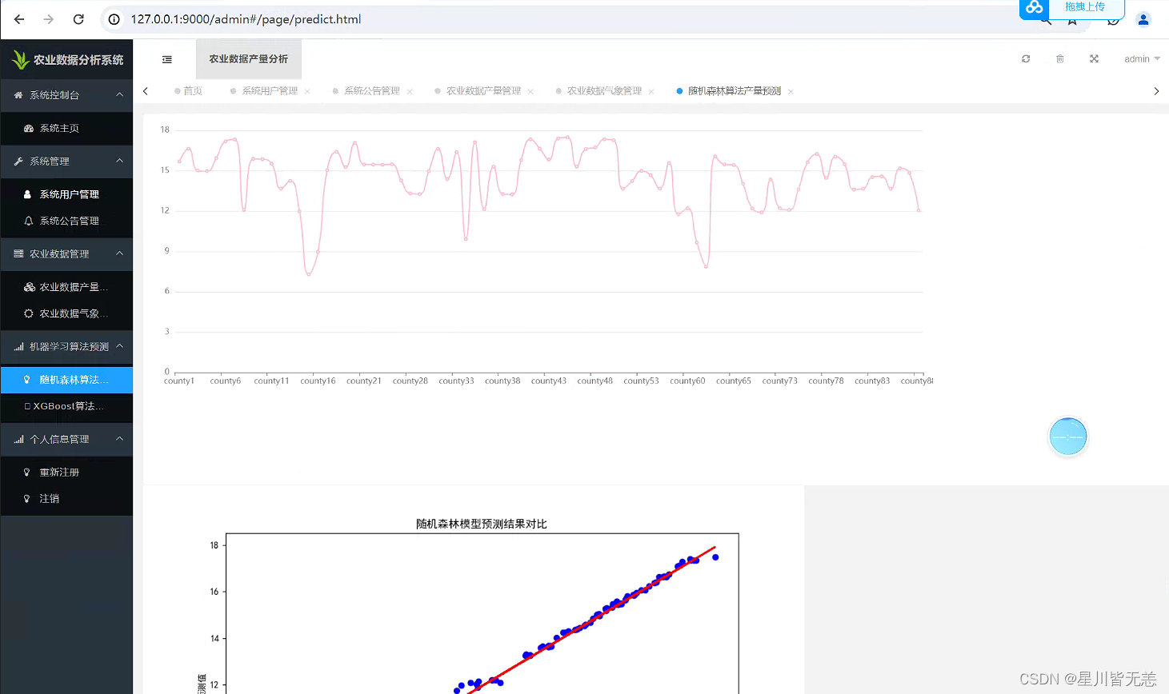
Task: Click the agriculture system leaf logo
Action: pyautogui.click(x=20, y=59)
